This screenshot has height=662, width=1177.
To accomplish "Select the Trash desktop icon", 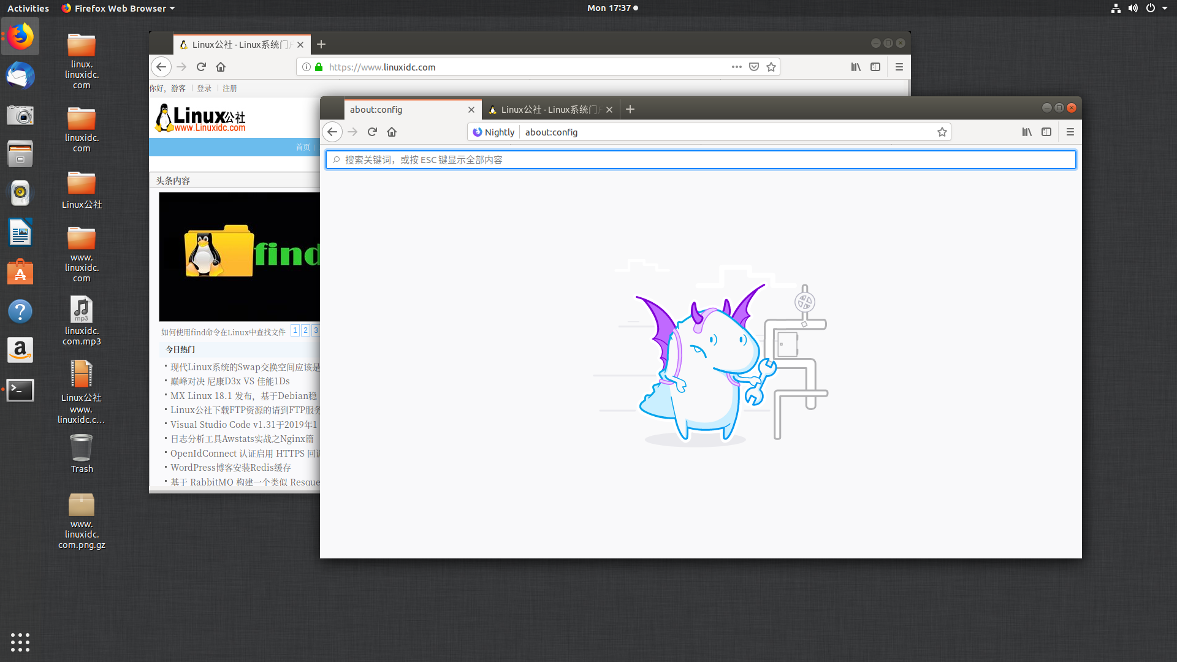I will [82, 454].
